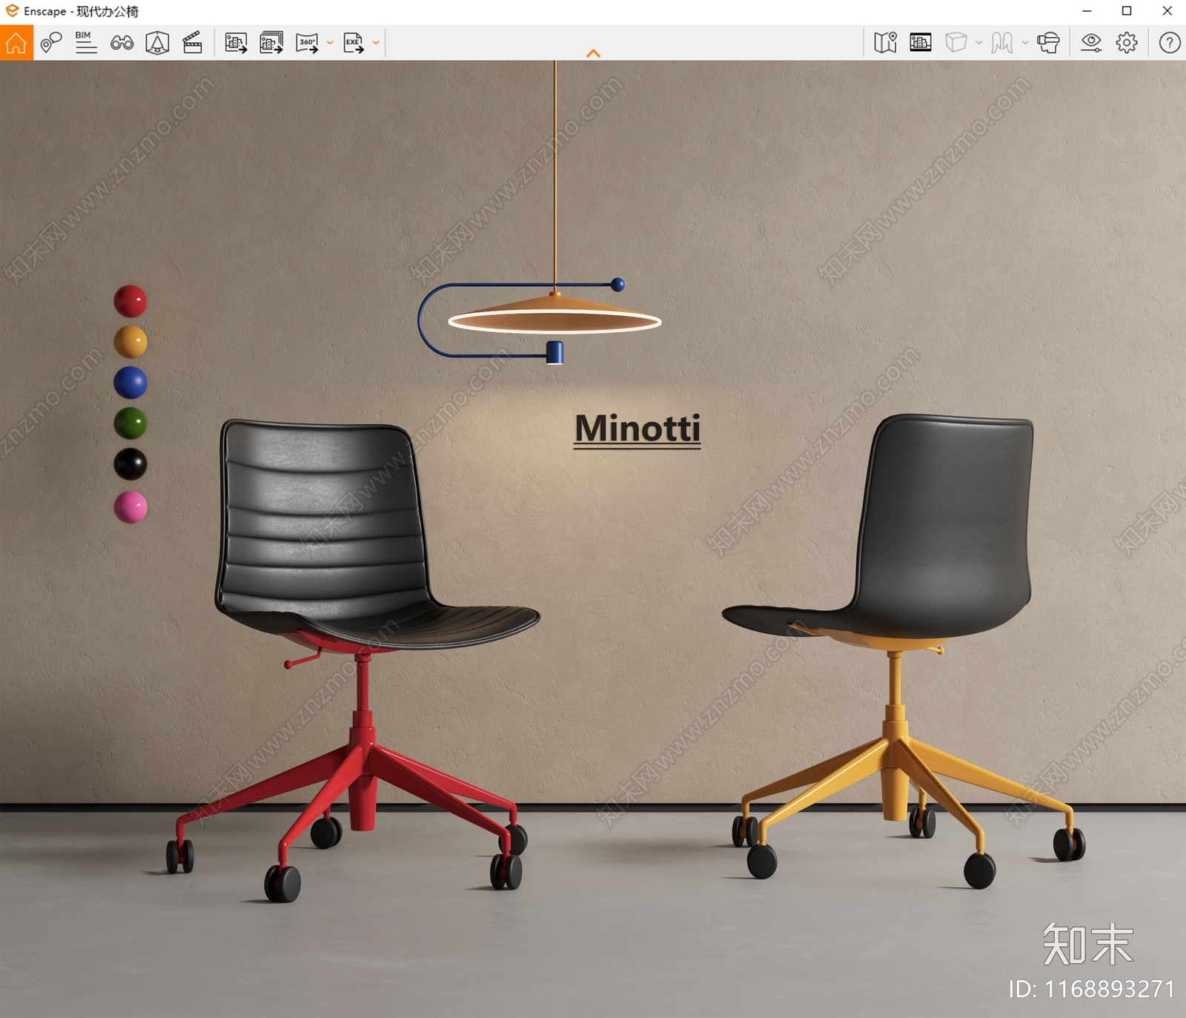
Task: Click the red color sphere
Action: tap(130, 301)
